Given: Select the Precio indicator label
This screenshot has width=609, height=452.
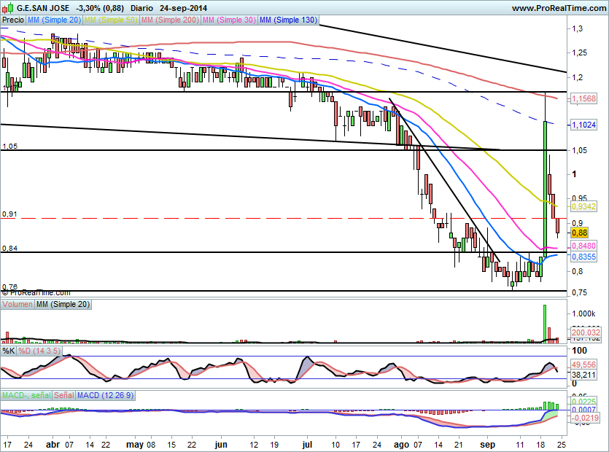Looking at the screenshot, I should pos(12,20).
